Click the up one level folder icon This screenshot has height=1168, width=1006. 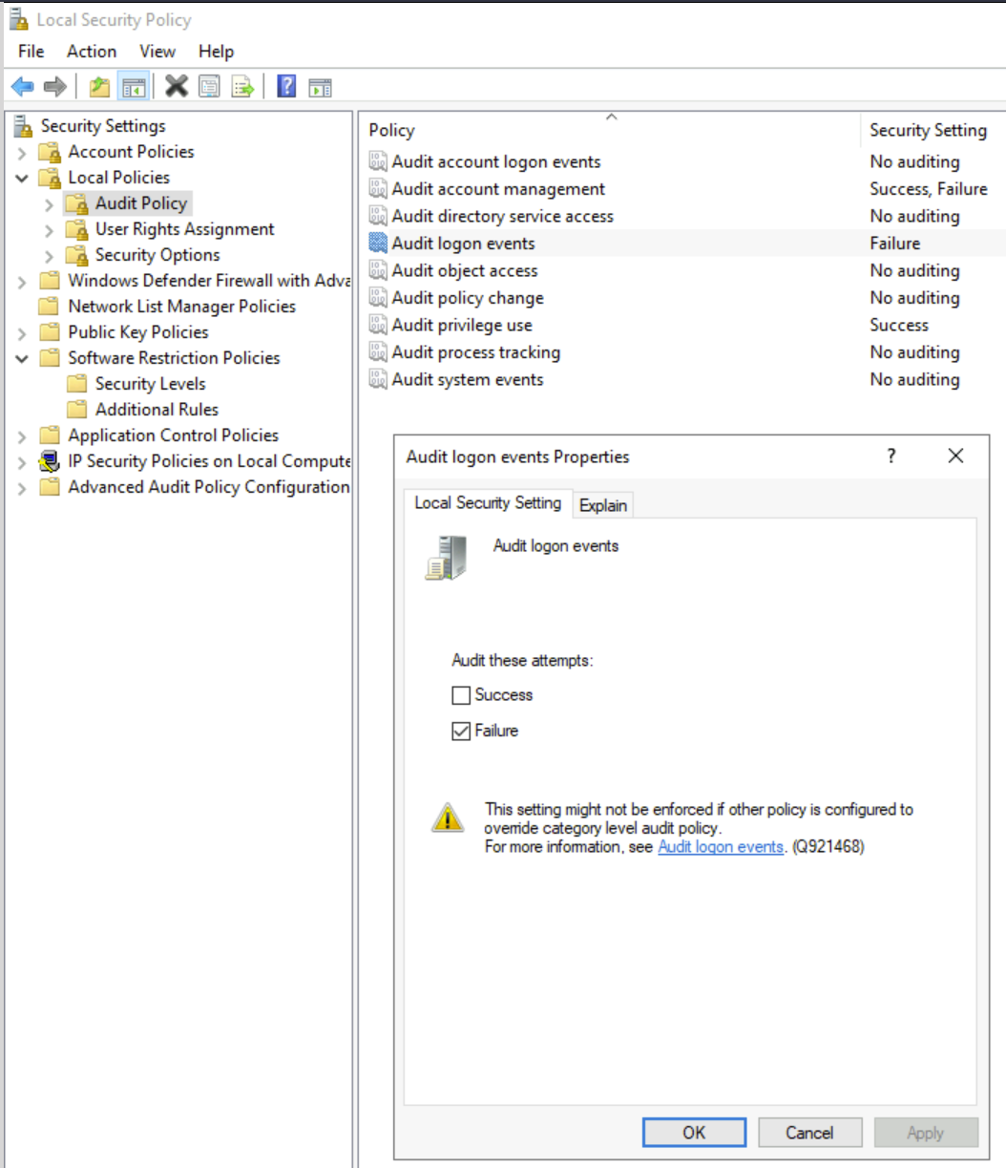[98, 87]
